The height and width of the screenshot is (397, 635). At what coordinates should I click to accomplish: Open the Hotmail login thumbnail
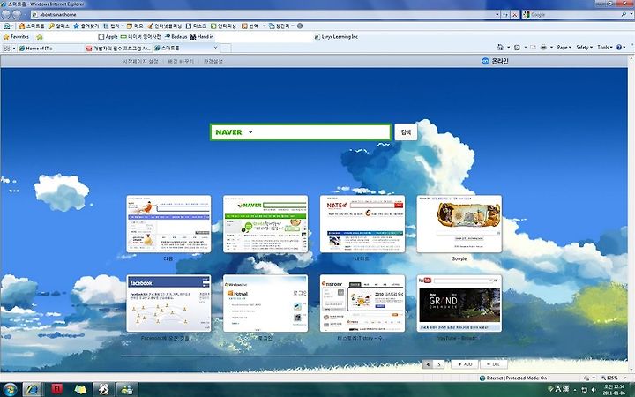click(x=265, y=303)
